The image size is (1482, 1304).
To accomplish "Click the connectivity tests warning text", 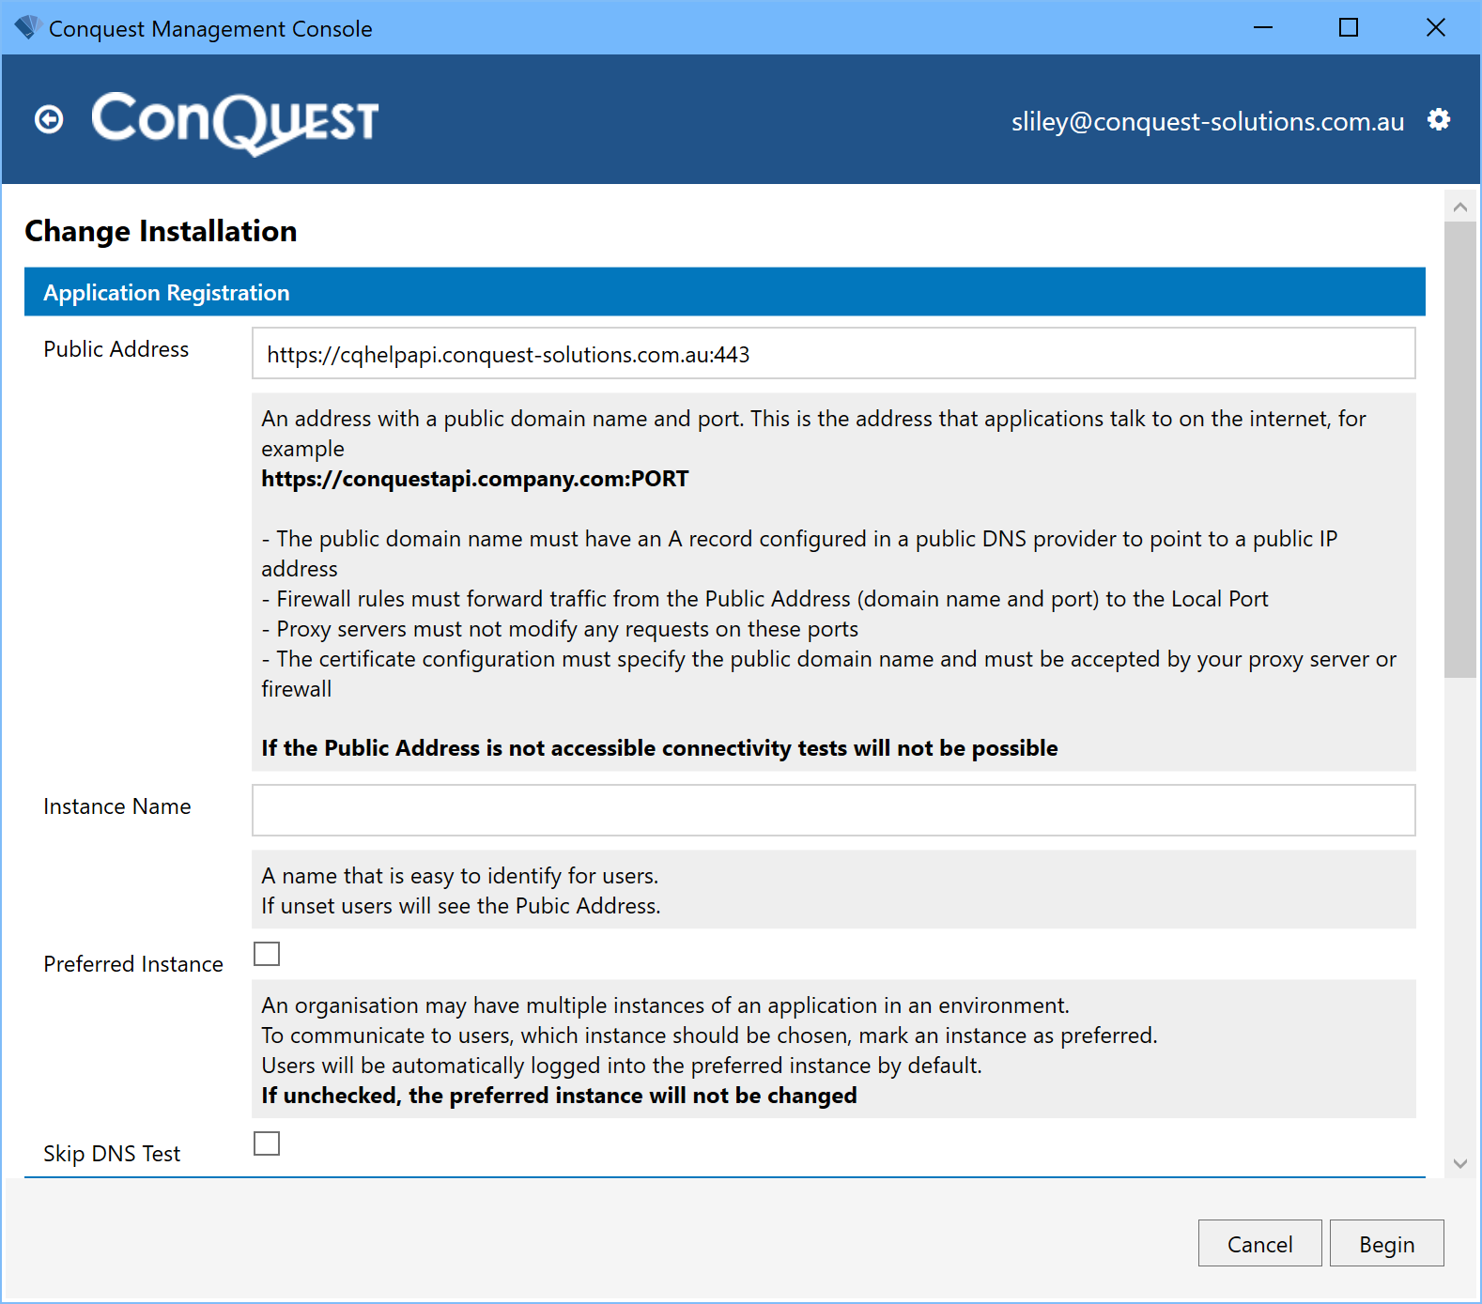I will (659, 748).
